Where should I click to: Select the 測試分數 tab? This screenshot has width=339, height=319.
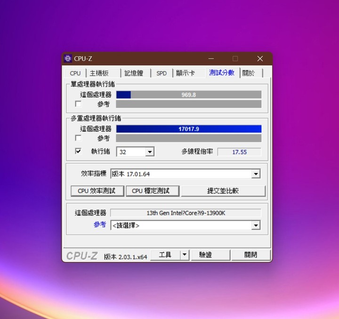tap(222, 73)
